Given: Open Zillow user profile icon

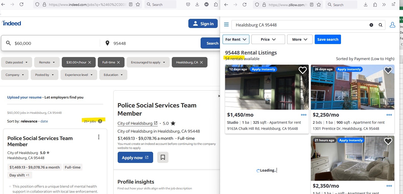Looking at the screenshot, I should [393, 25].
